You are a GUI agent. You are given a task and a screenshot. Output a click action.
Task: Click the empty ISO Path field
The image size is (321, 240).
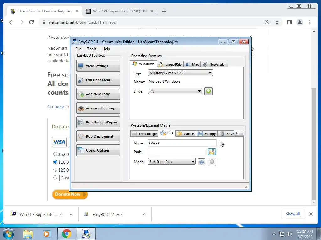click(177, 152)
